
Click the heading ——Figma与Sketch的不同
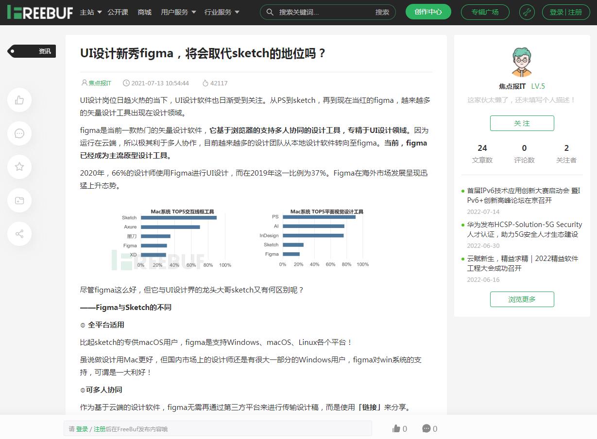(126, 308)
